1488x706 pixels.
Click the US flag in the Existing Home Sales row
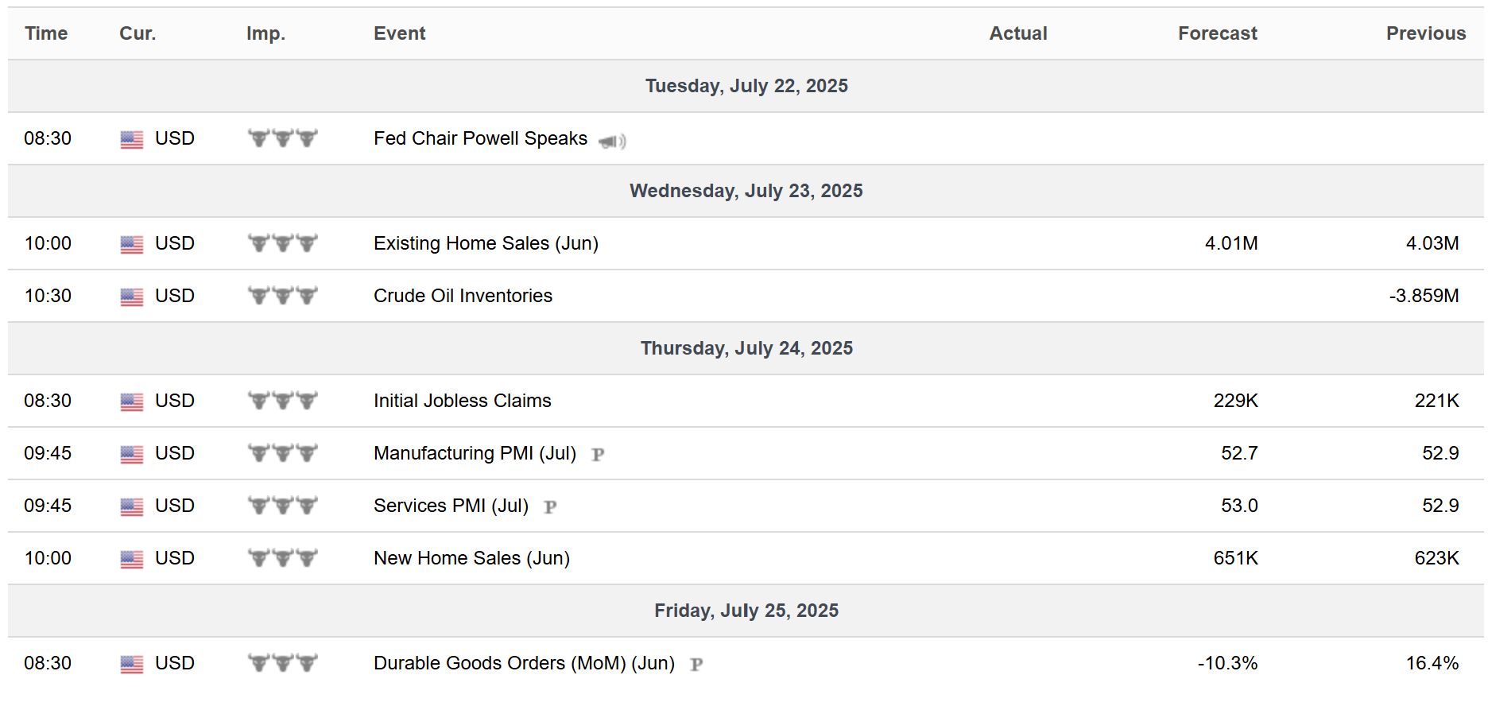[x=132, y=245]
